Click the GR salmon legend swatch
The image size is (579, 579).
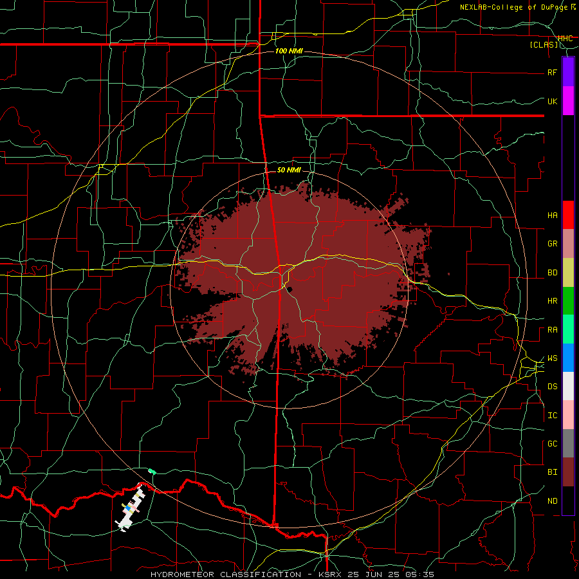pyautogui.click(x=568, y=244)
